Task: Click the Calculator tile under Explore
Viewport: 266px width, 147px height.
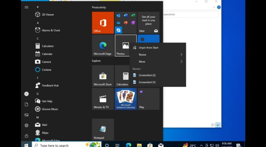Action: (122, 76)
